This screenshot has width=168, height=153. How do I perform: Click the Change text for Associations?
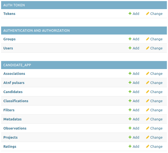(x=156, y=73)
